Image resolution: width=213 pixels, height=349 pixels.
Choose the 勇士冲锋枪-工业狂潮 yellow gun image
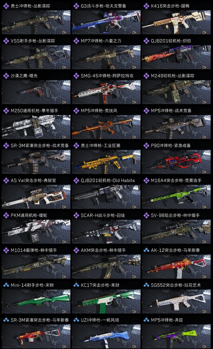coord(106,162)
